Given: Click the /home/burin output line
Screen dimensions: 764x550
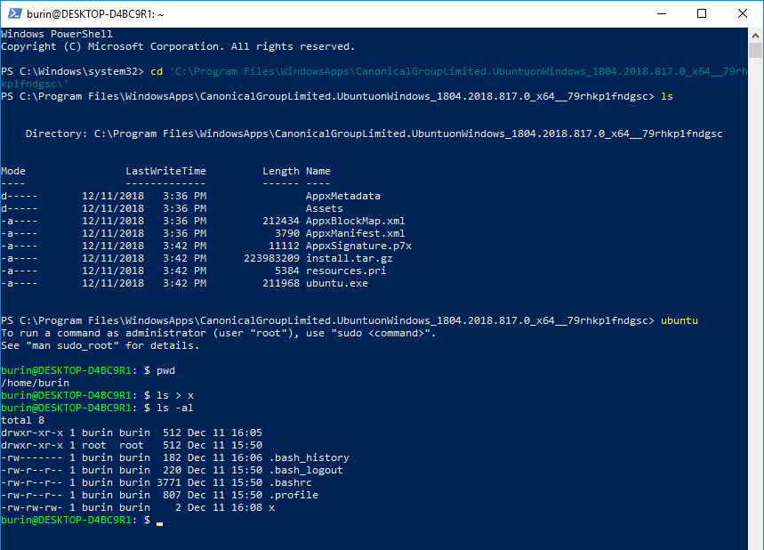Looking at the screenshot, I should tap(34, 383).
